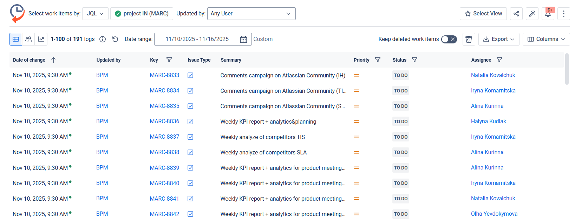Expand the Updated by Any User dropdown
This screenshot has height=222, width=575.
click(251, 14)
